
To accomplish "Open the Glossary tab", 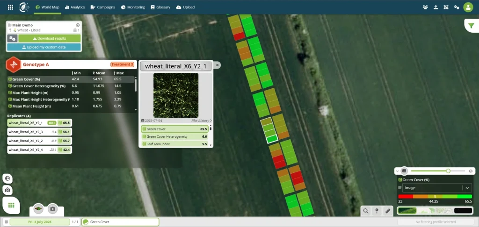I will (160, 7).
